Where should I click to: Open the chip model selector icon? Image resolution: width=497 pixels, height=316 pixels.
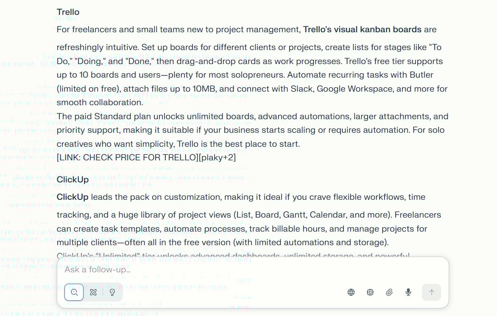(370, 292)
